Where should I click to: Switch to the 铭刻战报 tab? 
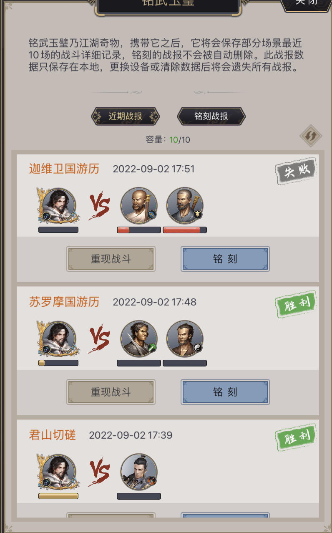(211, 116)
